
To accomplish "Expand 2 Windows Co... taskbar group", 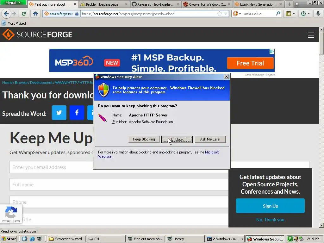I will [x=225, y=239].
